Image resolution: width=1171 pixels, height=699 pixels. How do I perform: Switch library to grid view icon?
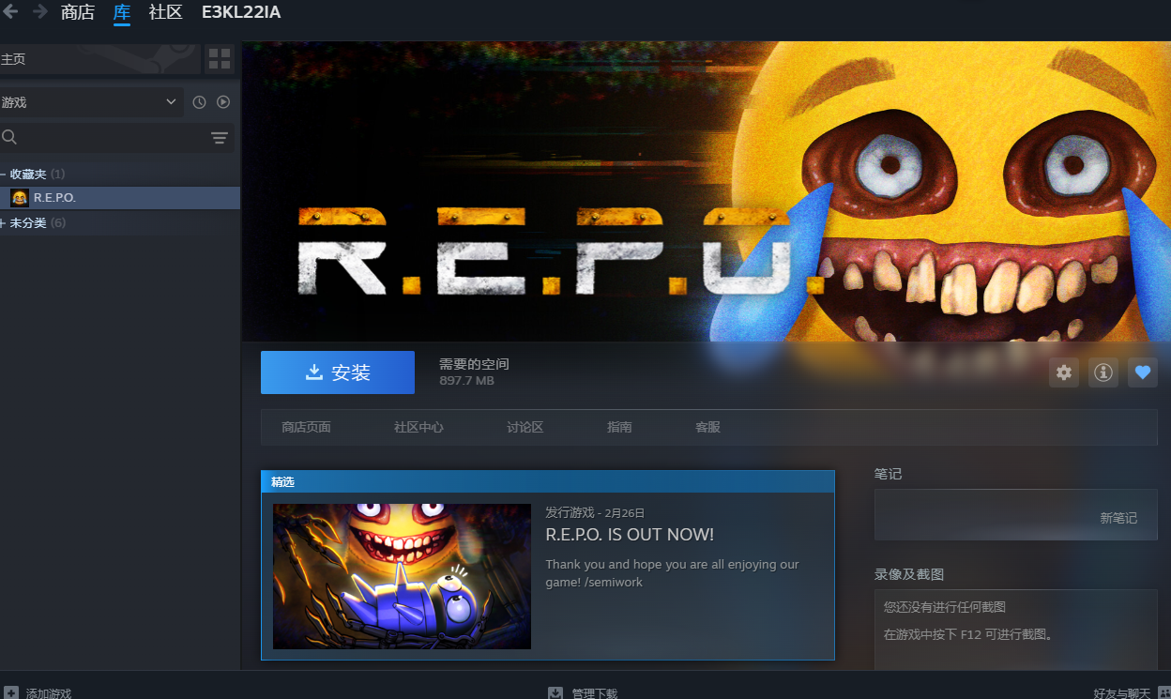[220, 59]
